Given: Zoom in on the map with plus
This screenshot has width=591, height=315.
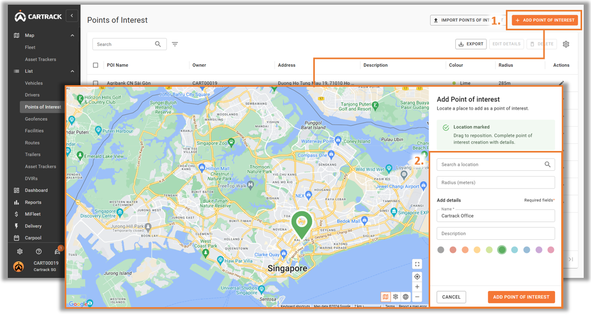Looking at the screenshot, I should pyautogui.click(x=417, y=287).
